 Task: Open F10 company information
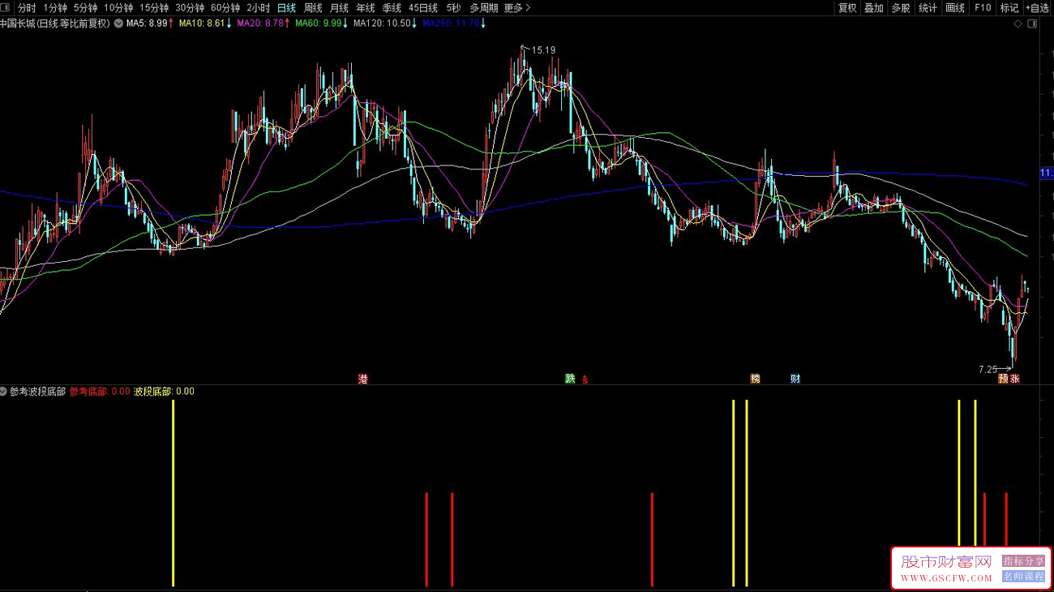(x=983, y=8)
